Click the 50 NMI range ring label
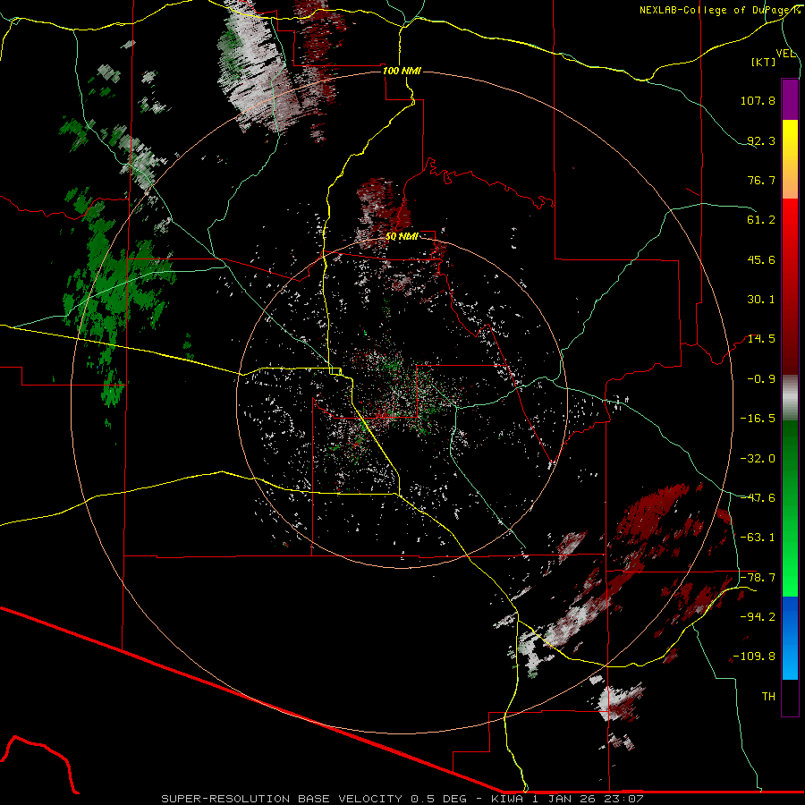This screenshot has height=805, width=805. [402, 236]
